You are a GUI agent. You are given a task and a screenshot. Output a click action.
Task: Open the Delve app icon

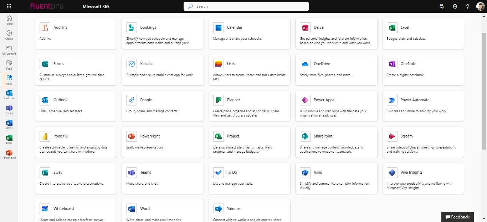click(305, 28)
